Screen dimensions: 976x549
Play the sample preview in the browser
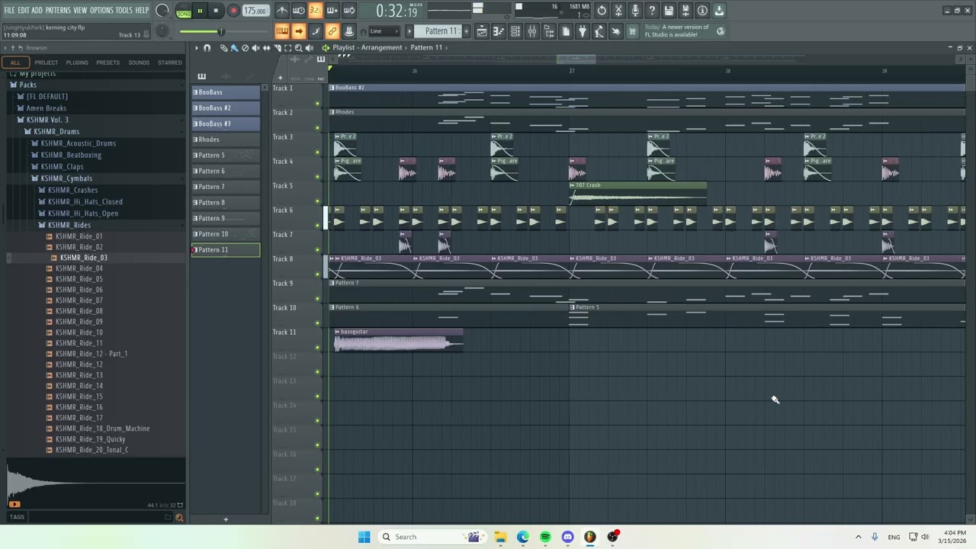tap(14, 504)
